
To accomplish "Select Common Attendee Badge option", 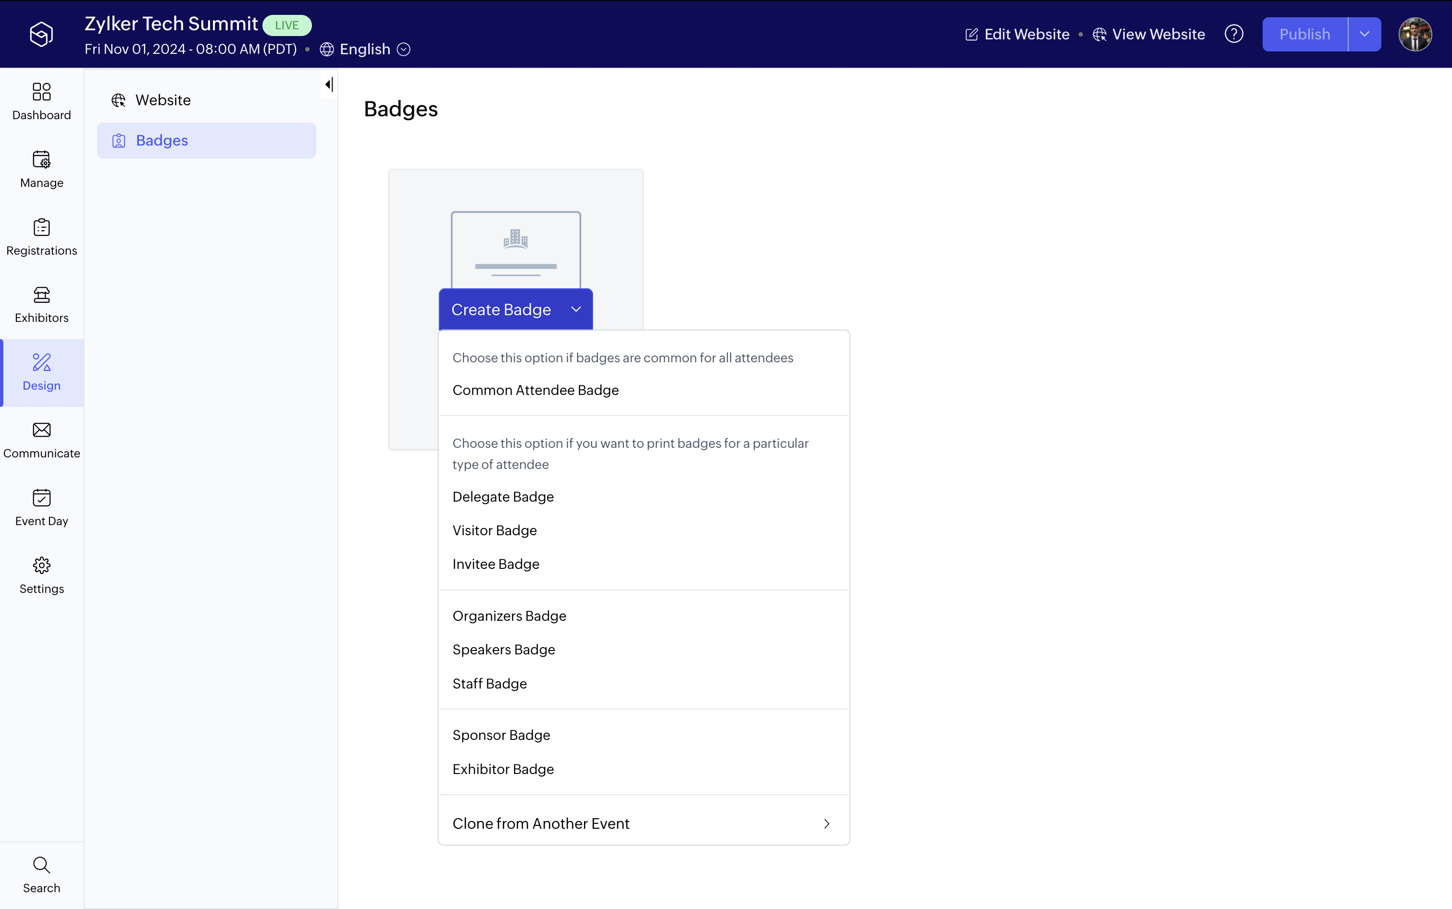I will pos(535,390).
